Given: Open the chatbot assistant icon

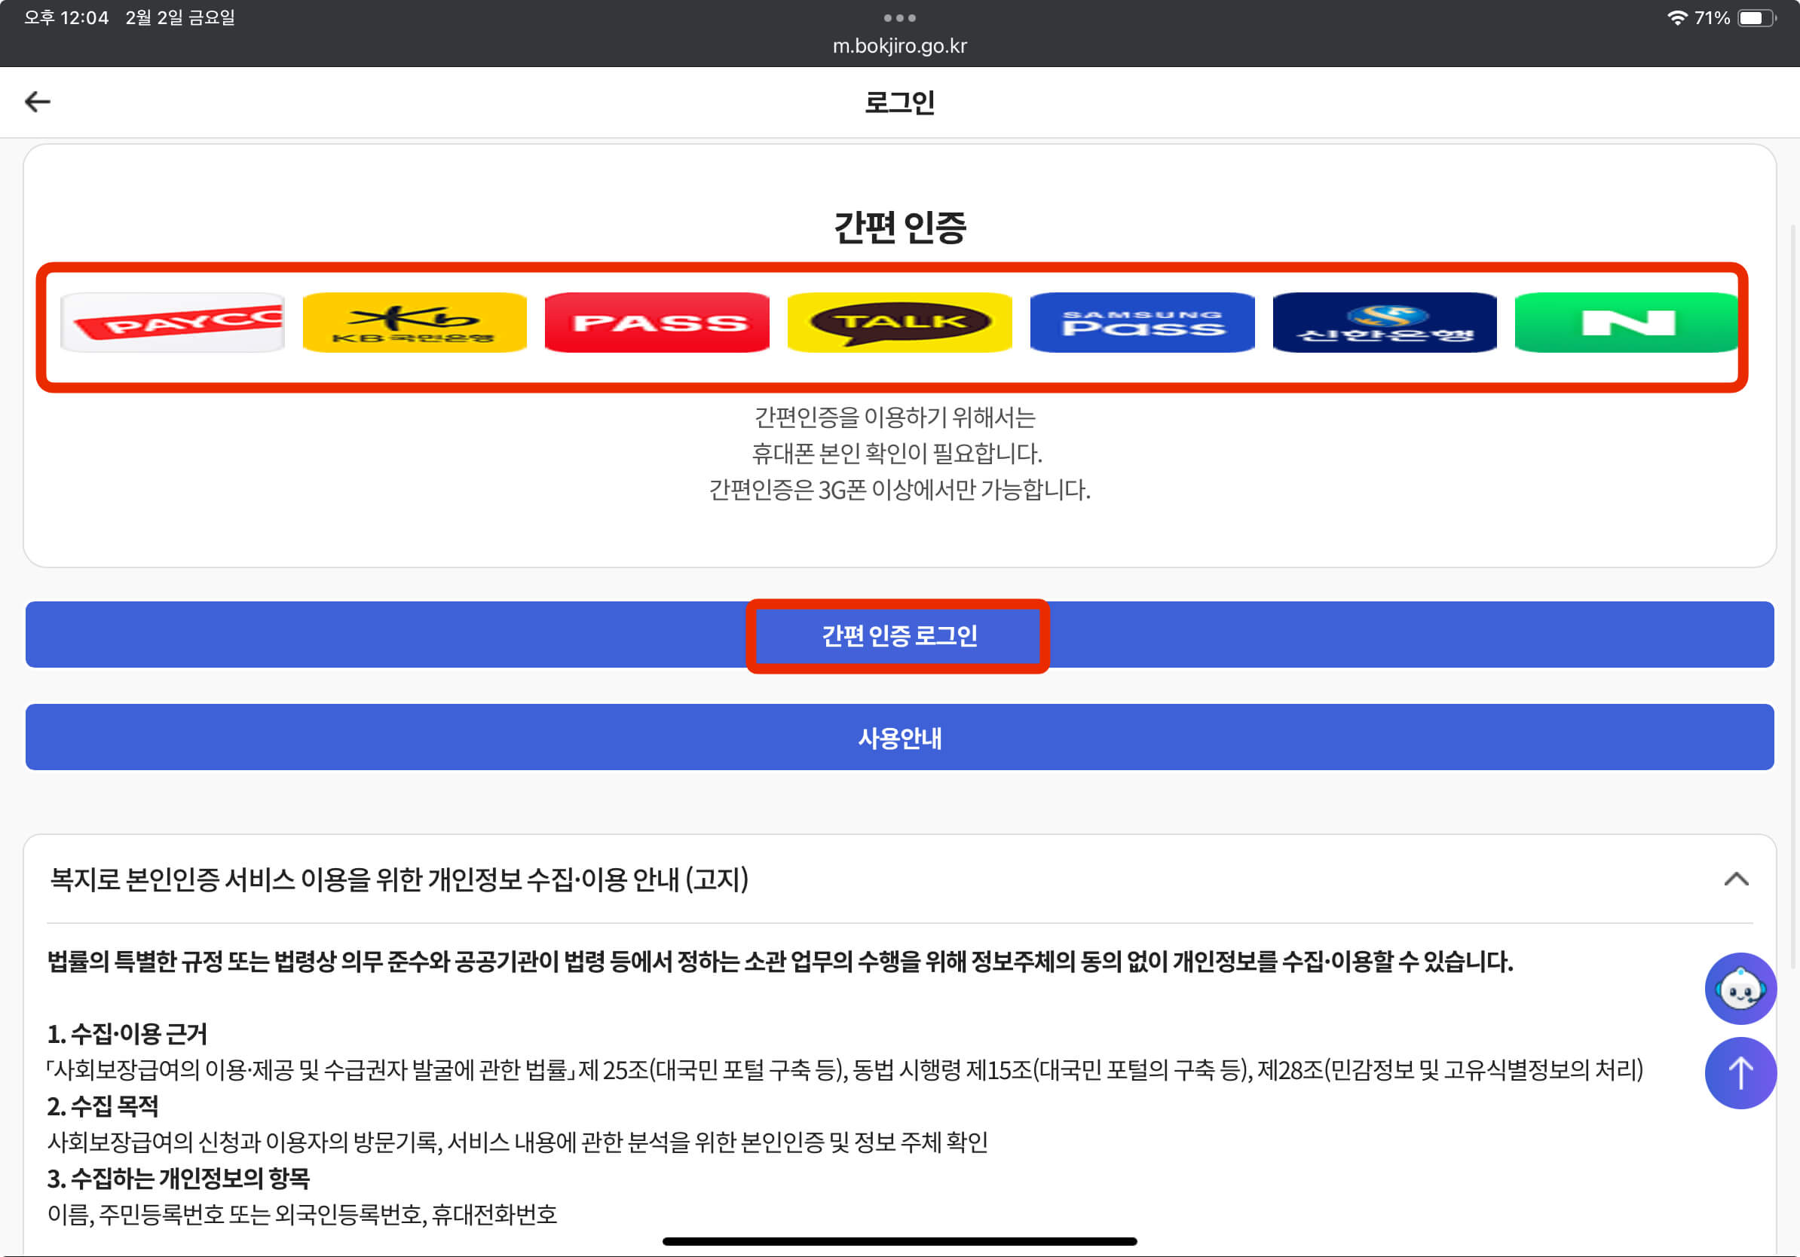Looking at the screenshot, I should click(1740, 988).
